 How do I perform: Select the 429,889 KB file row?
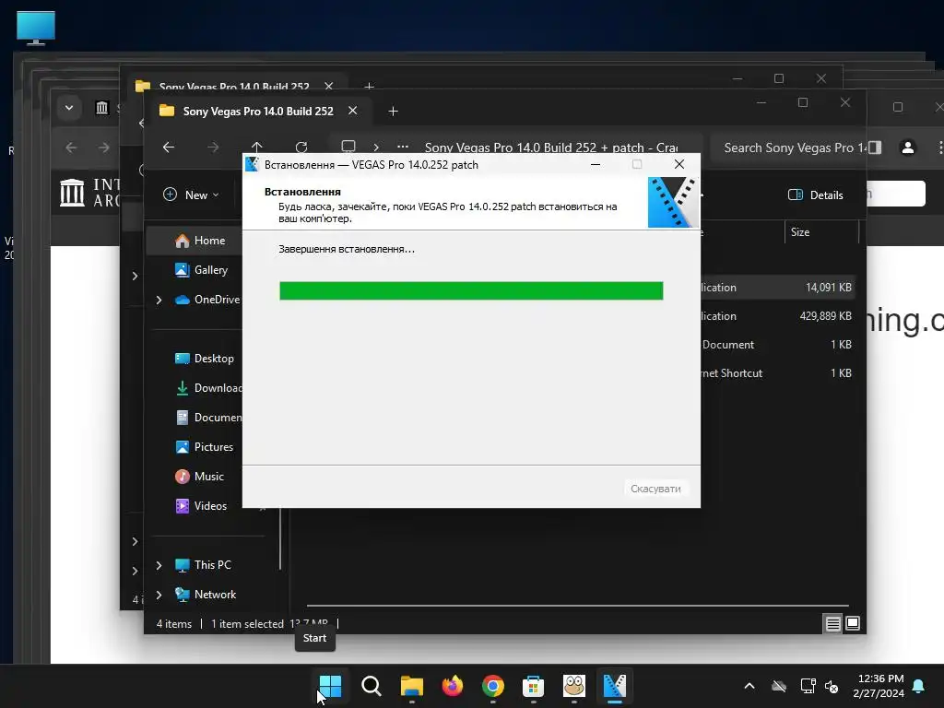tap(776, 316)
